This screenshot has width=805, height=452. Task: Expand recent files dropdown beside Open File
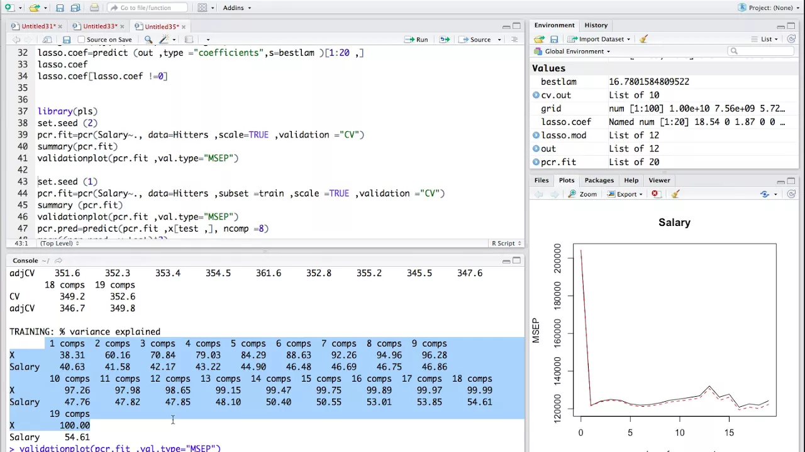click(45, 8)
